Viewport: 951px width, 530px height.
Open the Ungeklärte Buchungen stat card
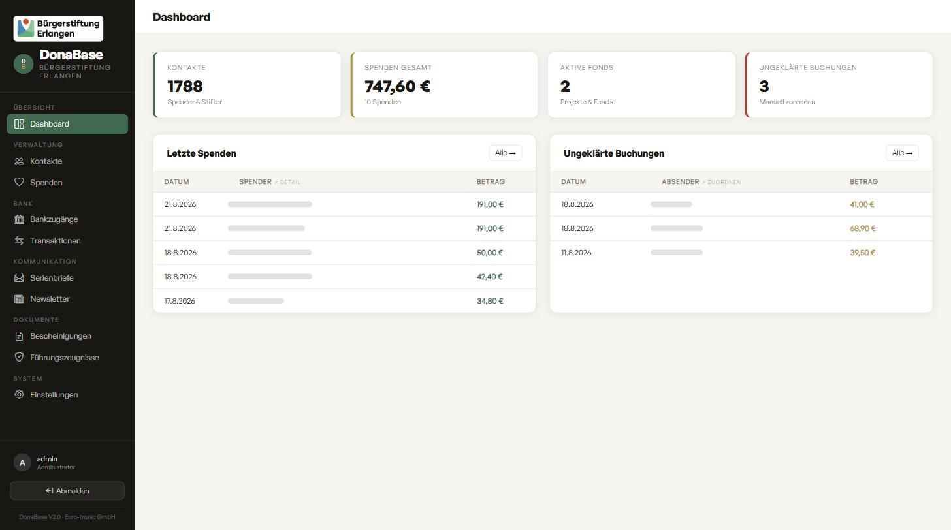pyautogui.click(x=839, y=85)
